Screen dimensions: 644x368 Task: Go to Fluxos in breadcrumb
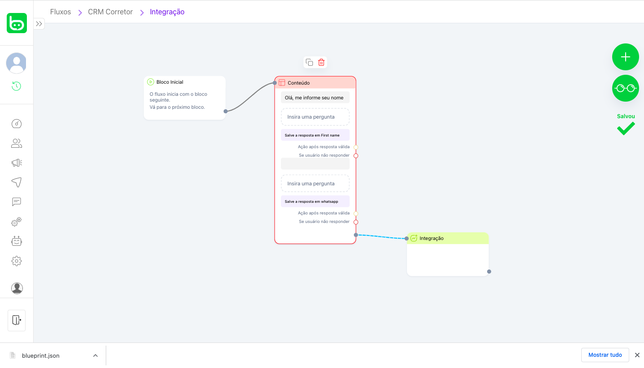[61, 12]
